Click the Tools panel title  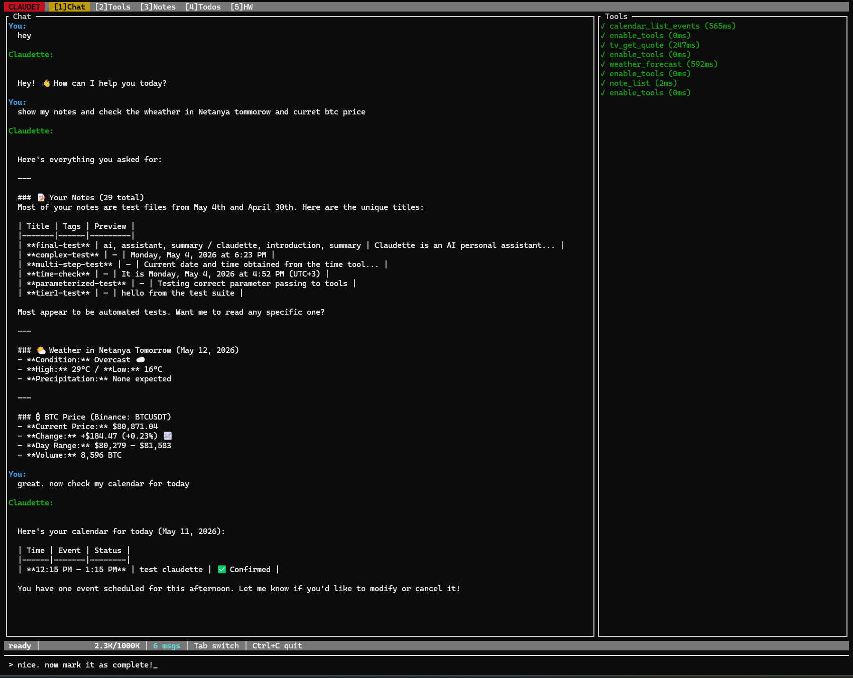(616, 17)
